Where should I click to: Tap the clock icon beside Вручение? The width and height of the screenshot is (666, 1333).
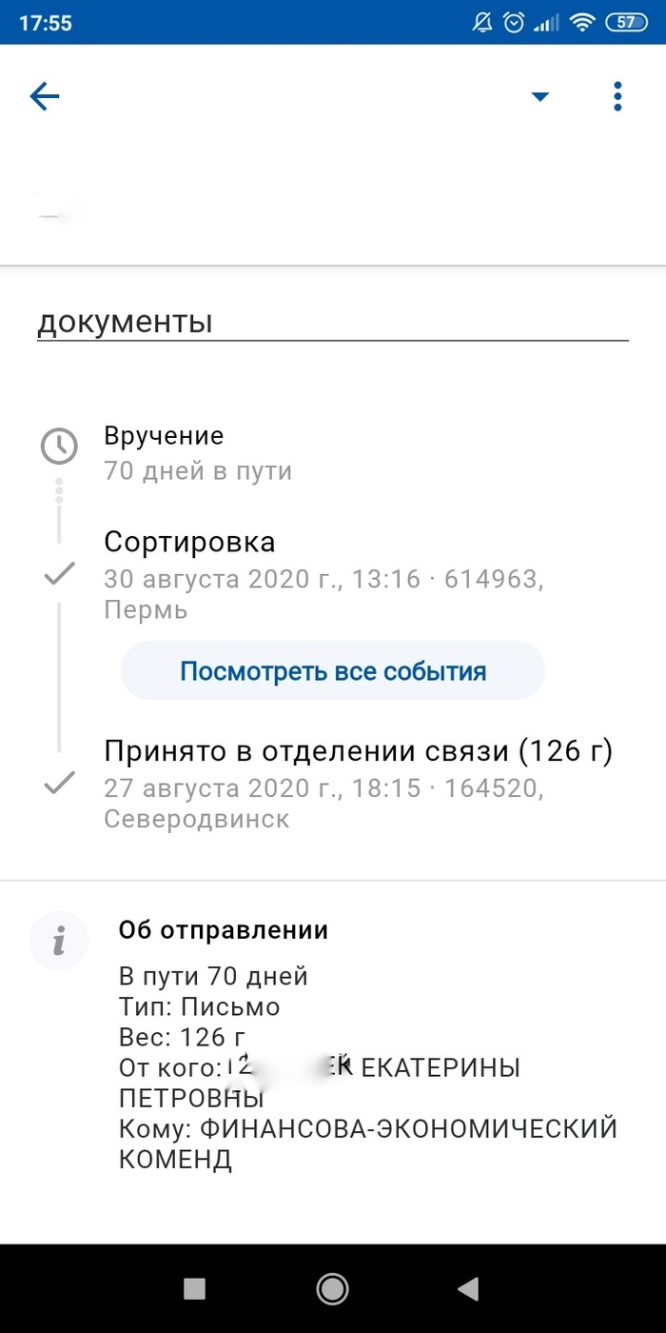[x=59, y=446]
